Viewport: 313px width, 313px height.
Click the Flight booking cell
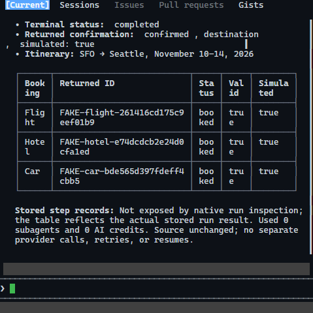tap(35, 117)
